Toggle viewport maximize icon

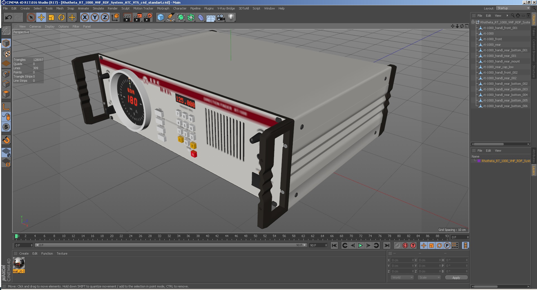(467, 26)
